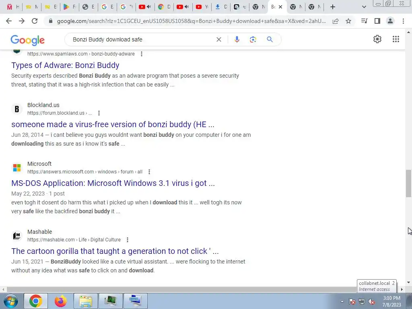Click the Blockland.us site favicon
Screen dimensions: 412x309
17,109
